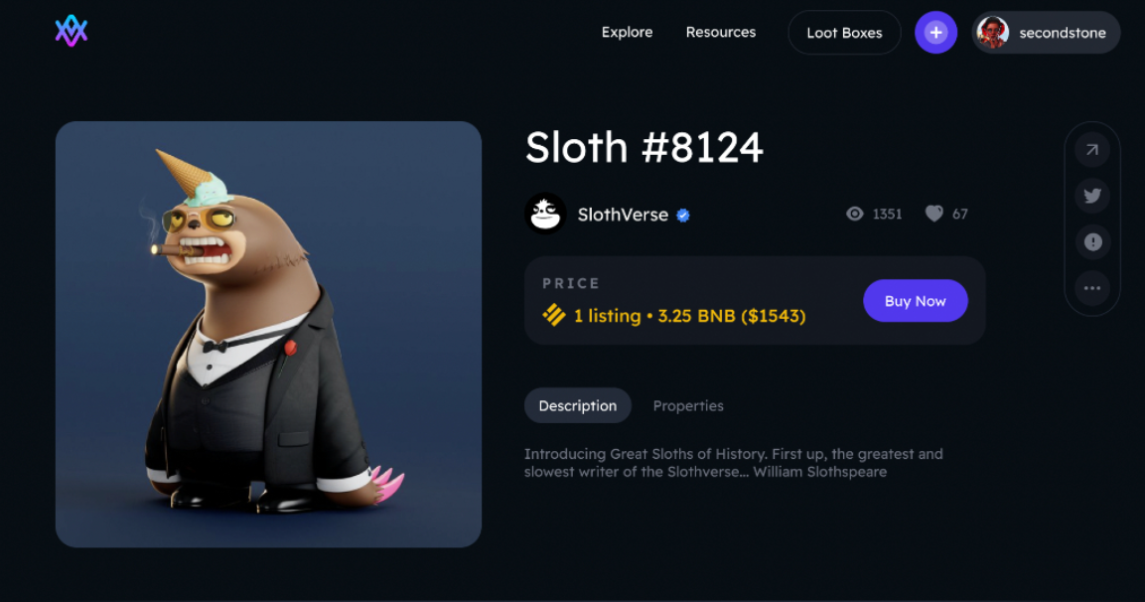The image size is (1145, 602).
Task: Open the secondstone profile menu
Action: [1046, 32]
